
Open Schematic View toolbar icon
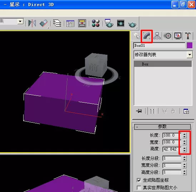coord(82,23)
